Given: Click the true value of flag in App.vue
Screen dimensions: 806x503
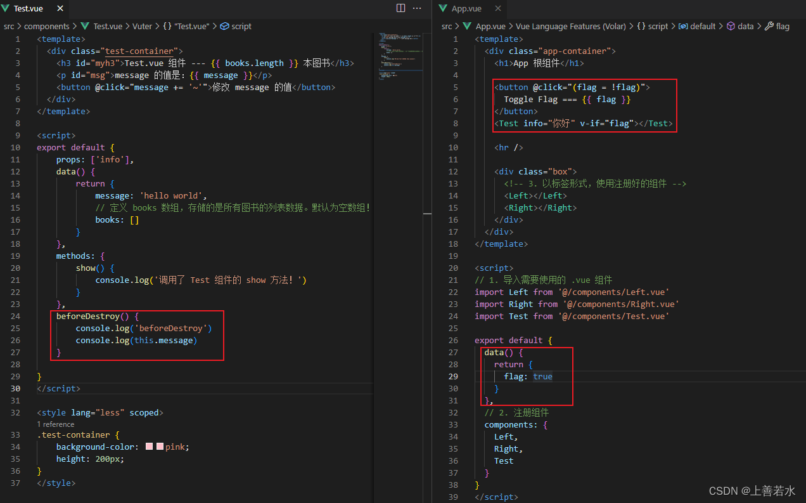Looking at the screenshot, I should 542,376.
